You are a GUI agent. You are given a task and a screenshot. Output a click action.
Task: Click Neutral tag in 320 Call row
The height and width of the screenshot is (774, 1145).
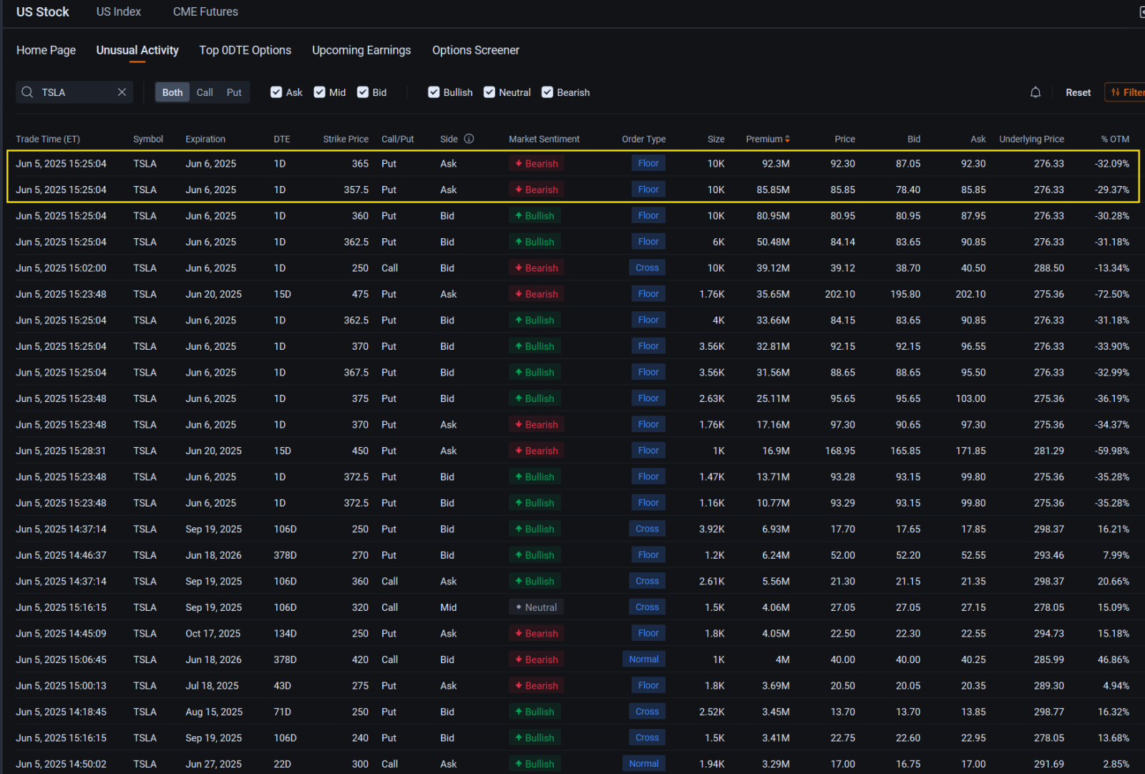[x=537, y=607]
